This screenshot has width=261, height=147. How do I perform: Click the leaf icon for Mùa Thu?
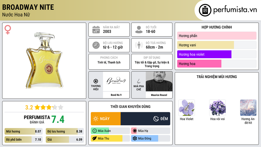point(95,139)
